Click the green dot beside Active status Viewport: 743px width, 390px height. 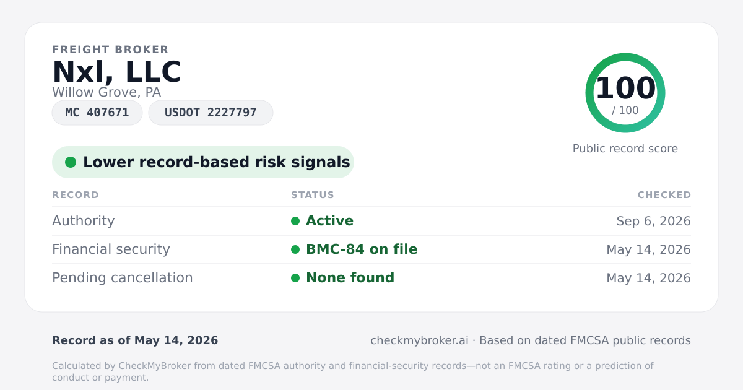(295, 221)
